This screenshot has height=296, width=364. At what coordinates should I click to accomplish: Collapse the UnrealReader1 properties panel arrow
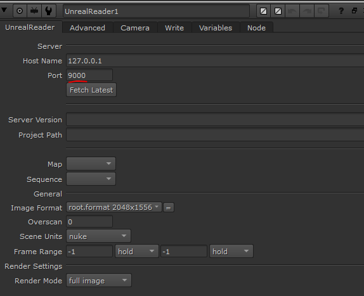point(4,10)
